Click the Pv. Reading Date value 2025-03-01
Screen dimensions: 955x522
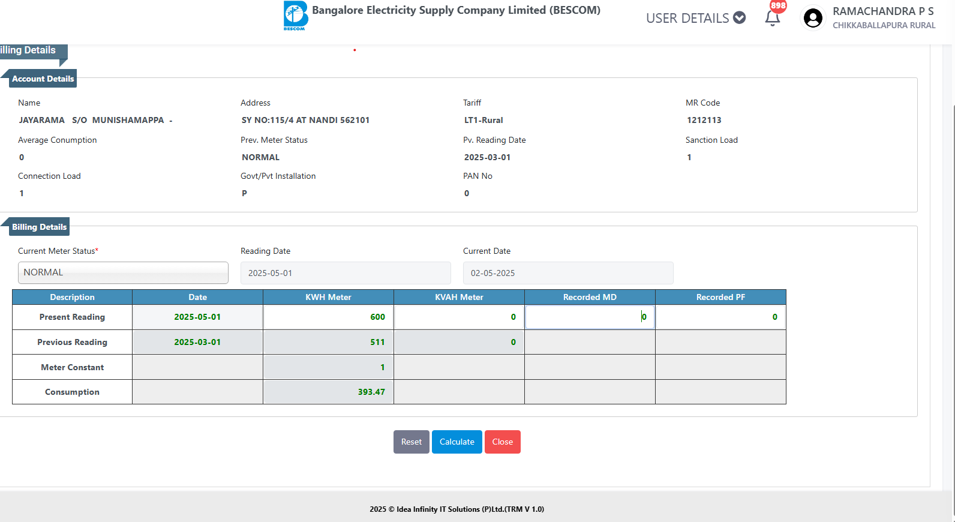point(488,157)
